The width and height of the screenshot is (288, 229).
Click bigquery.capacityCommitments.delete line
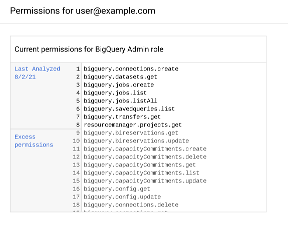click(x=145, y=157)
